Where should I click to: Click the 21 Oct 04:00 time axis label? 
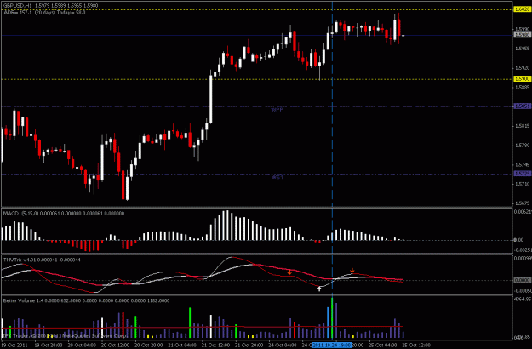click(x=182, y=346)
